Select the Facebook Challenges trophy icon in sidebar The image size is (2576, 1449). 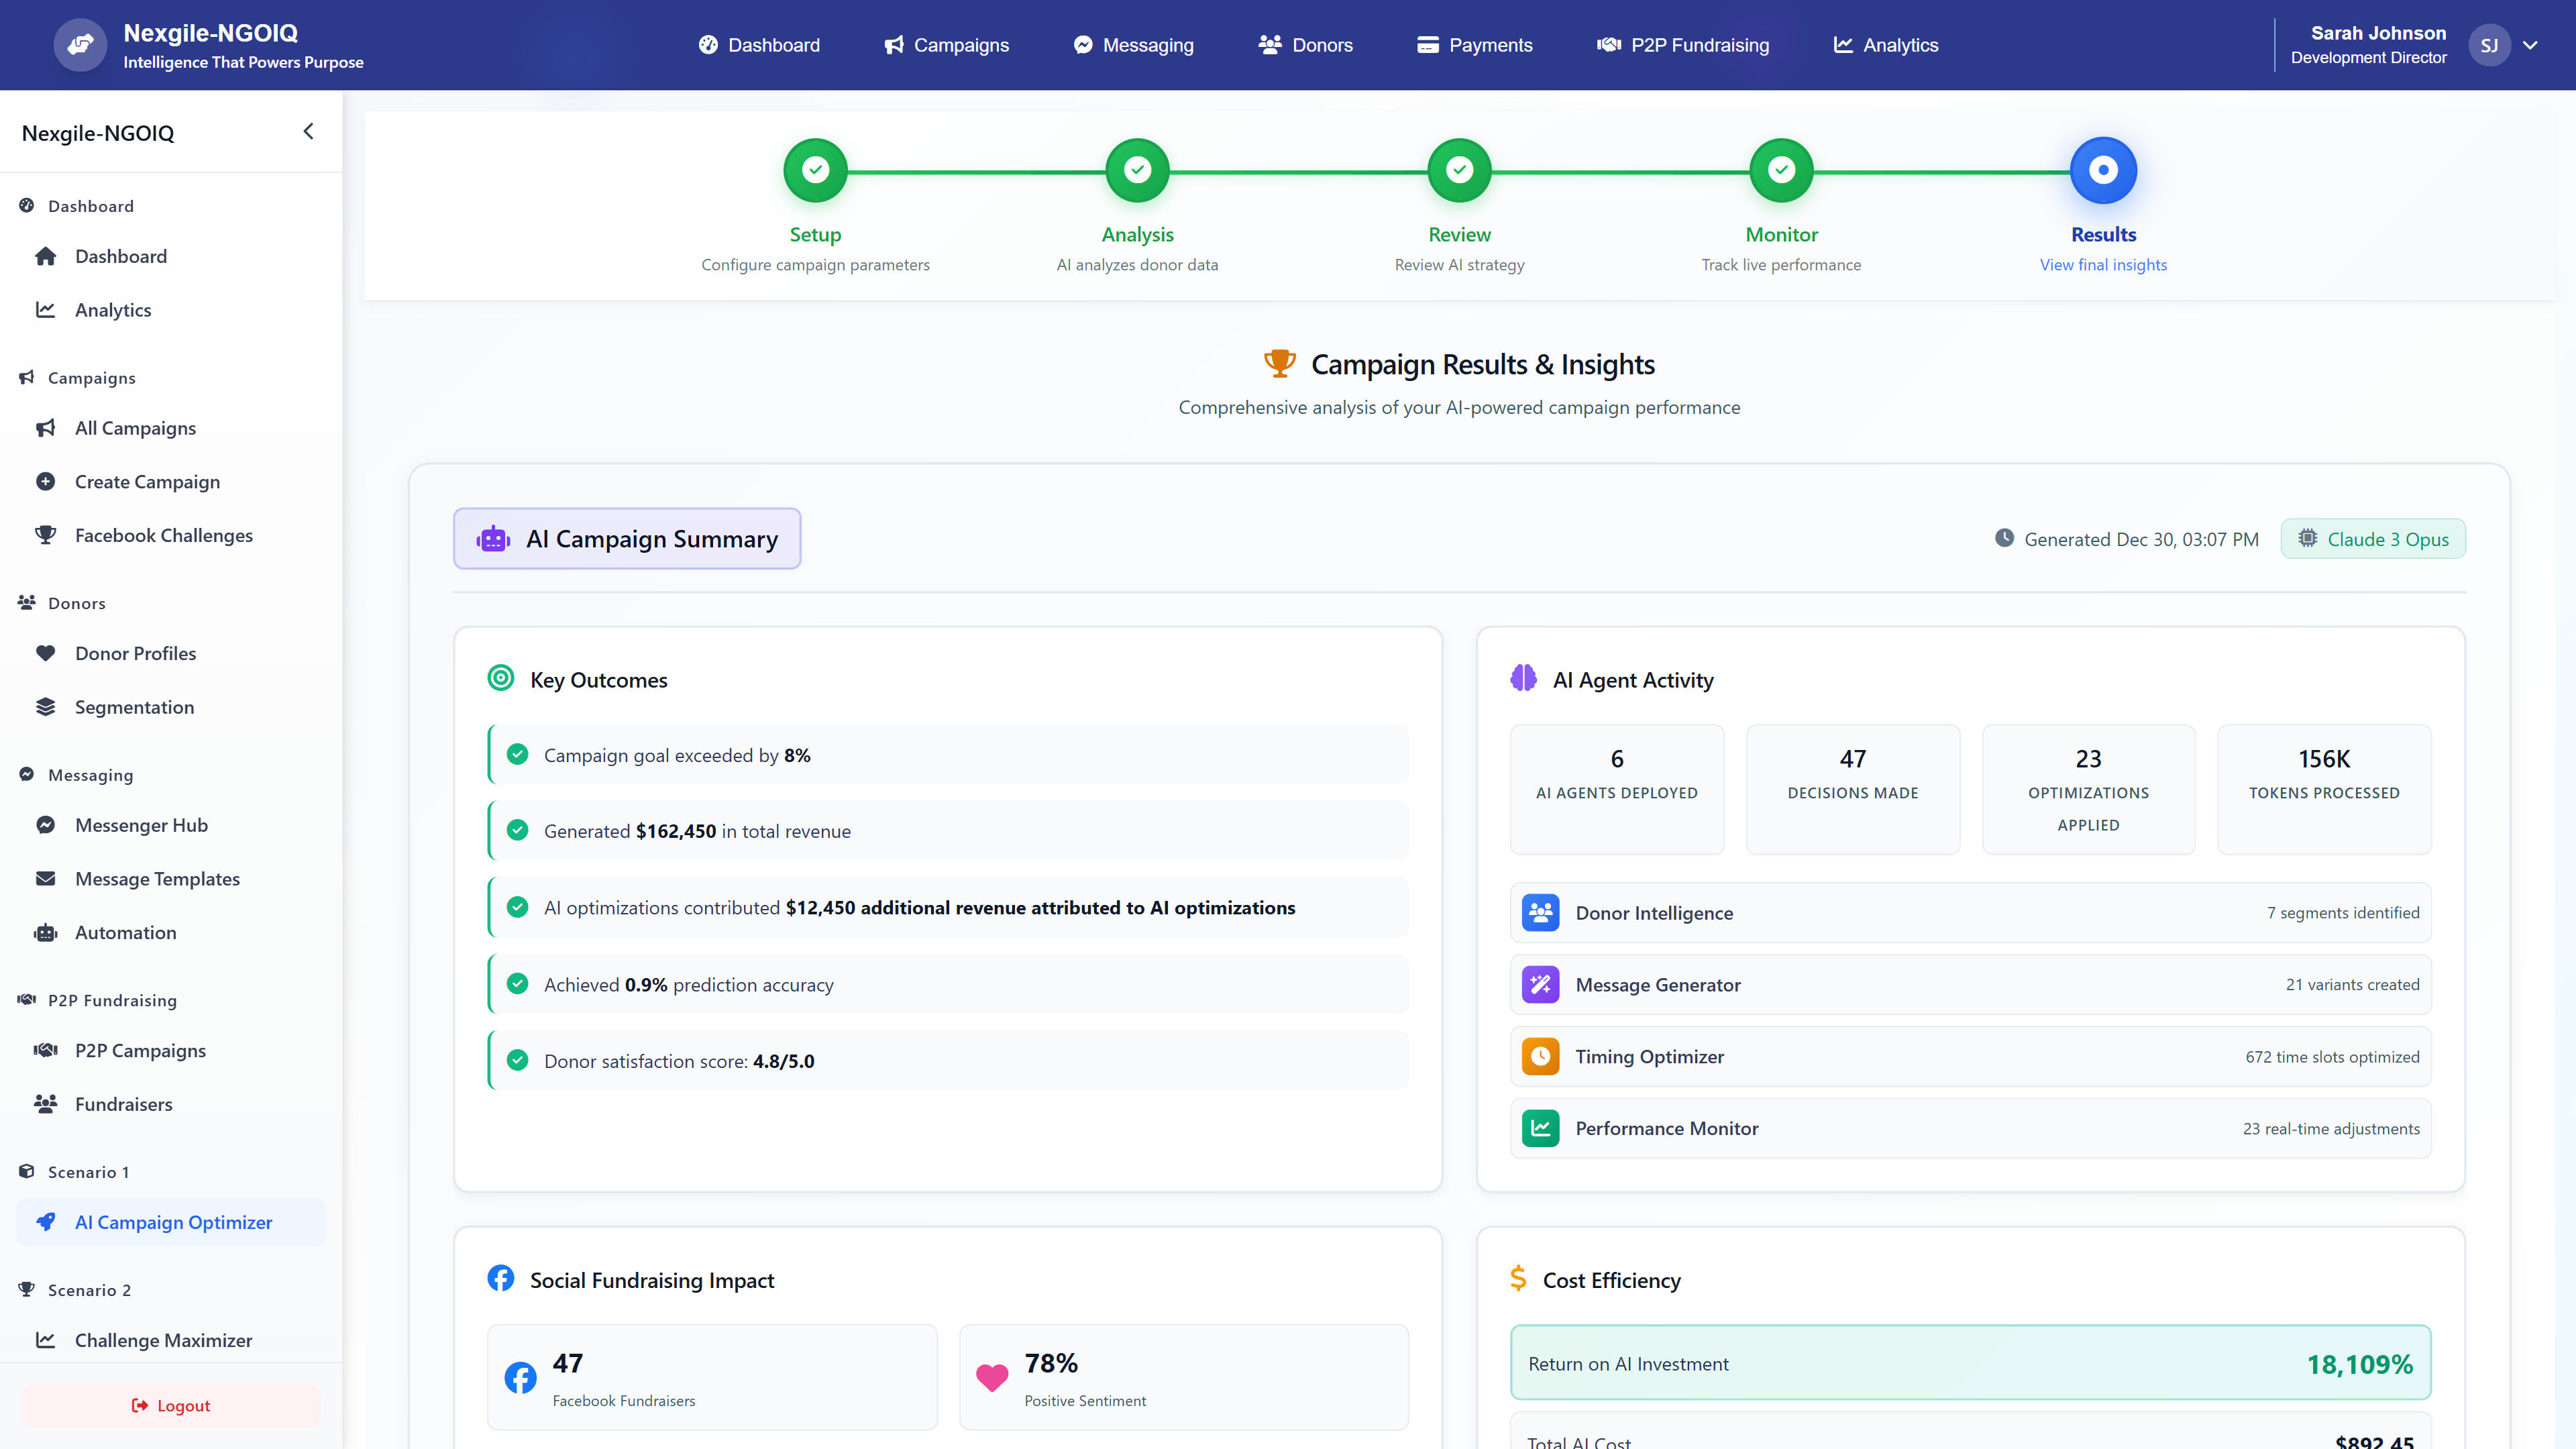pyautogui.click(x=46, y=535)
